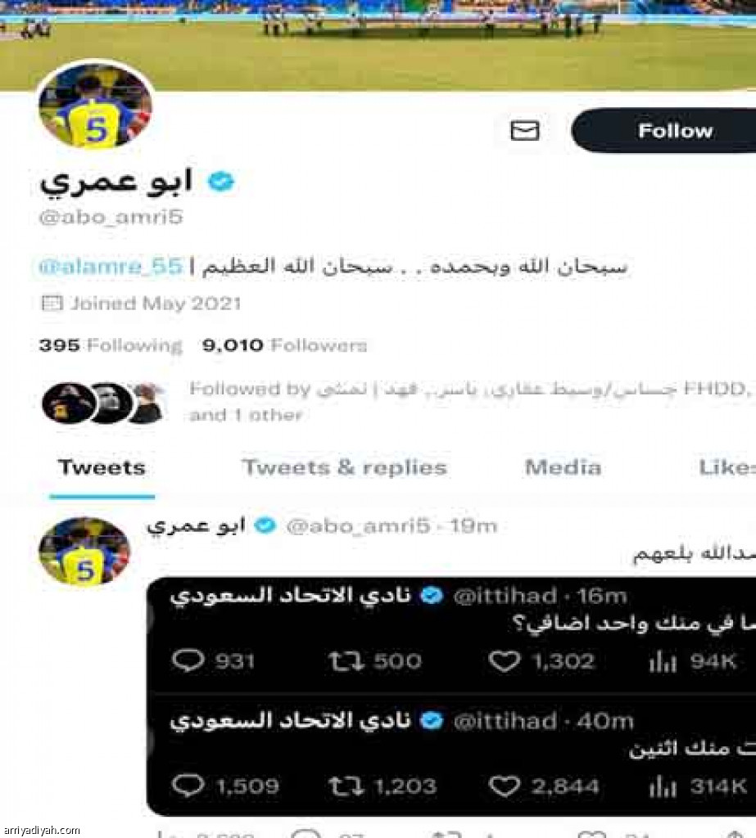
Task: View the 395 Following list
Action: (x=111, y=345)
